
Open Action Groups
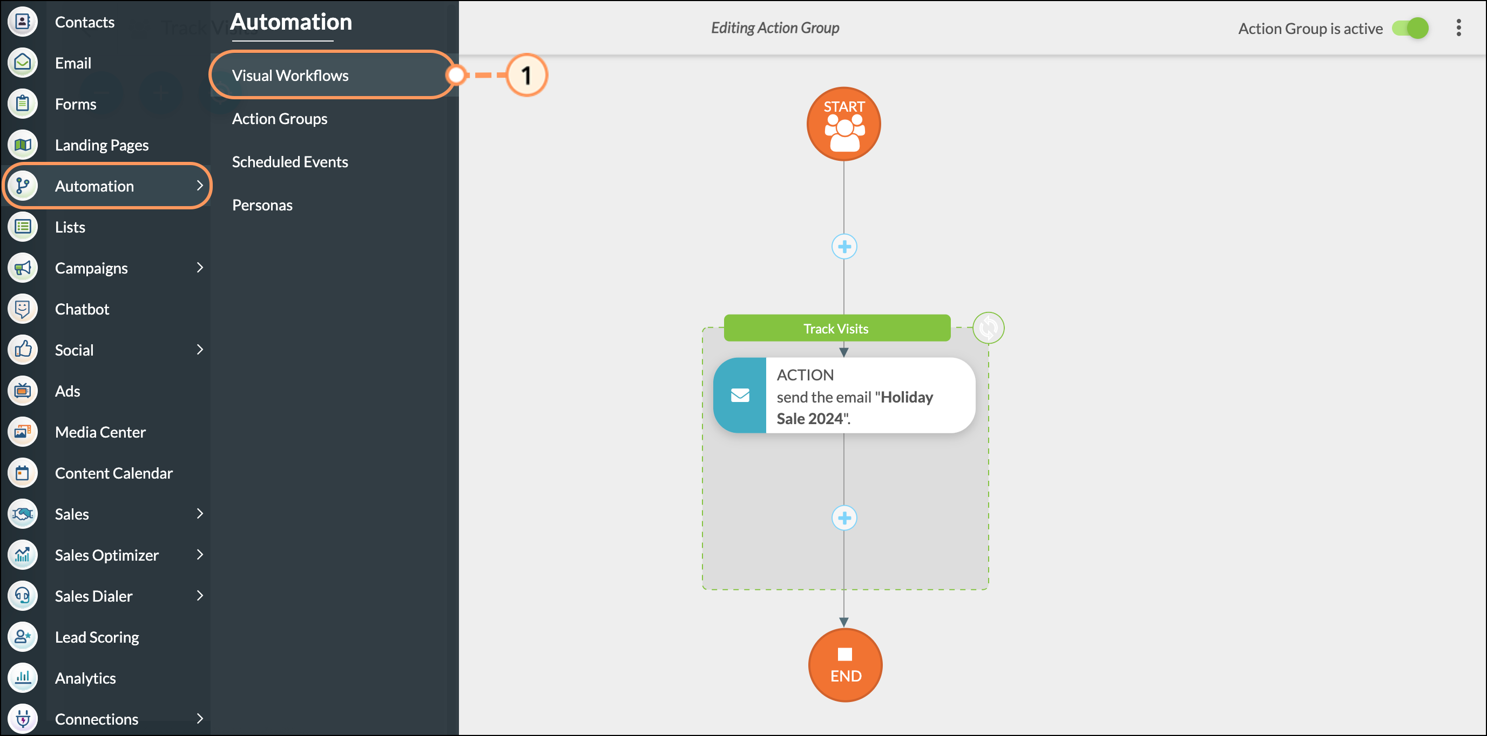tap(279, 118)
